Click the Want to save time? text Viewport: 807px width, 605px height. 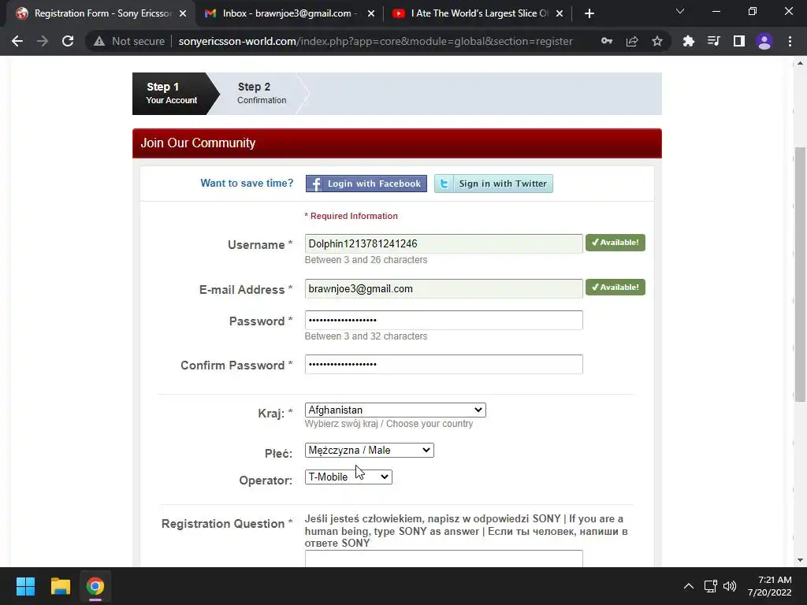coord(247,183)
